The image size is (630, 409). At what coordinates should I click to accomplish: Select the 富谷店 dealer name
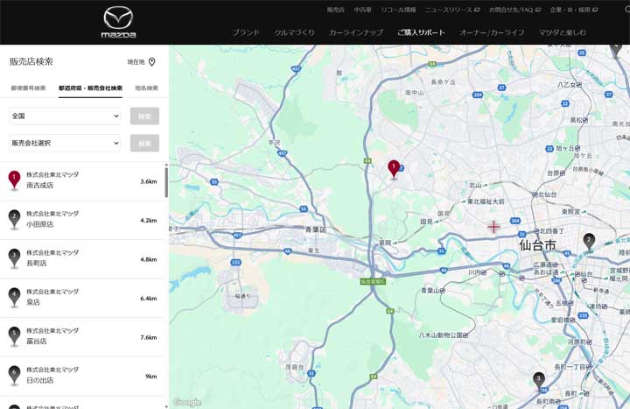click(x=37, y=342)
